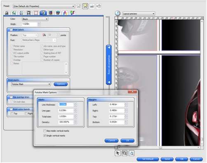Screen dimensions: 207x163
Task: Click the Bottom margin stepper
Action: coord(126,122)
